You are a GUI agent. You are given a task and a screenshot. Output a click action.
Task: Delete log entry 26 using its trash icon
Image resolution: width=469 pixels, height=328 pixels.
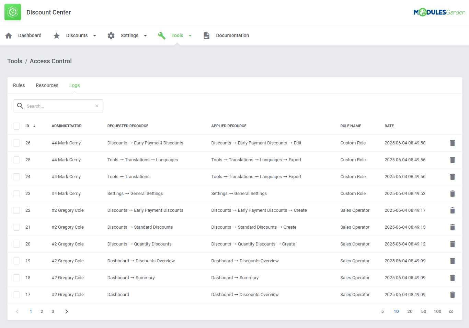pos(452,143)
